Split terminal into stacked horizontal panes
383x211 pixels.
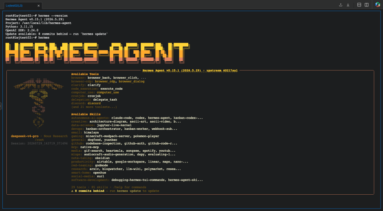coord(359,5)
